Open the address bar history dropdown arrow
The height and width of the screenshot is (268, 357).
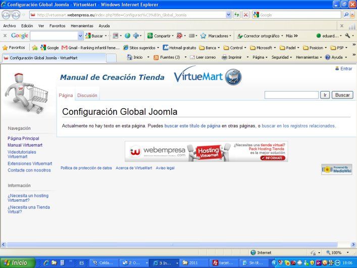click(x=229, y=15)
